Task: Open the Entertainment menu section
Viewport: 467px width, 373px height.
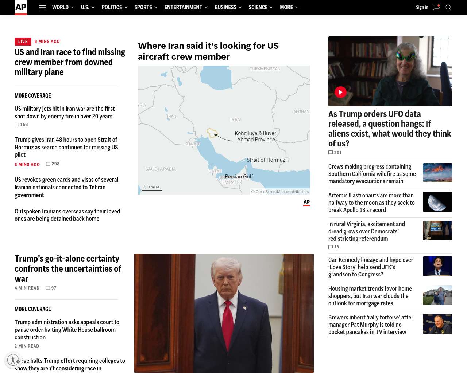Action: 183,7
